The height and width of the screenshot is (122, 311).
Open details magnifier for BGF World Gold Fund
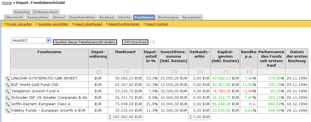pos(7,85)
